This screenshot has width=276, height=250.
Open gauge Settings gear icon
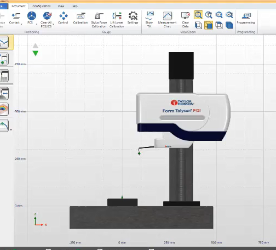(133, 18)
